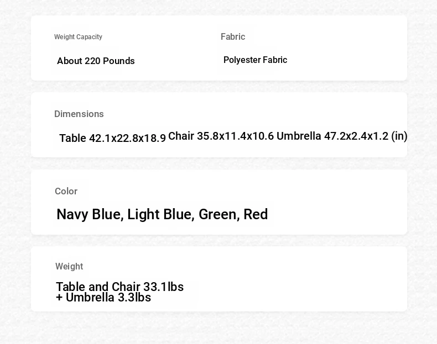Image resolution: width=437 pixels, height=344 pixels.
Task: Click the Color heading label
Action: point(66,192)
